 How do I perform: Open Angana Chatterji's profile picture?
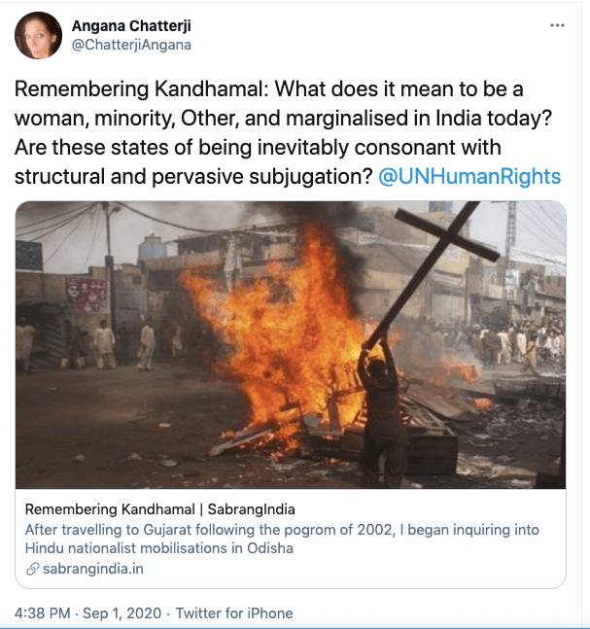(38, 36)
